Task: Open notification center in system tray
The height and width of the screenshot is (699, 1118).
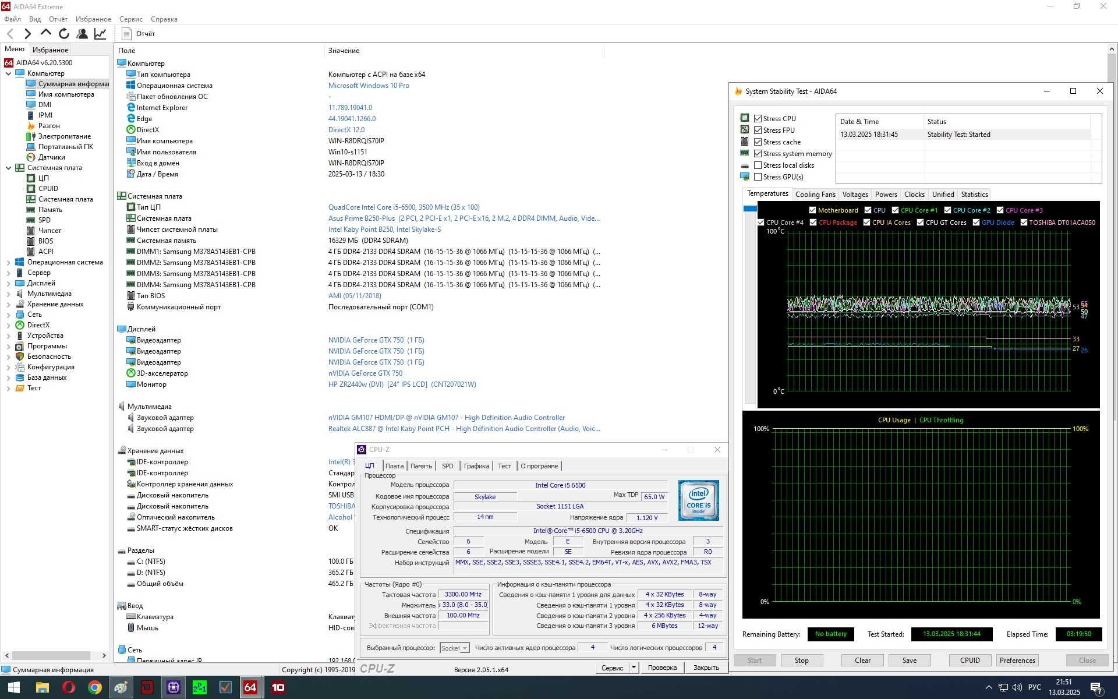Action: click(1096, 688)
